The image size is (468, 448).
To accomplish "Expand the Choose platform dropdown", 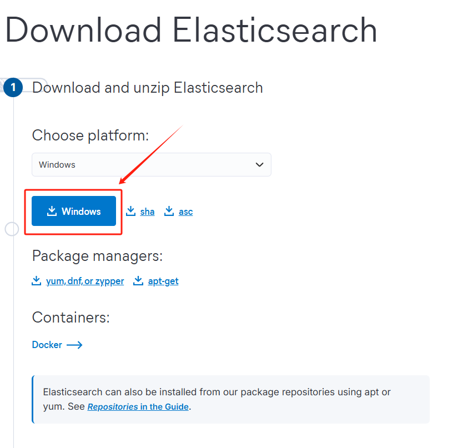I will [152, 165].
